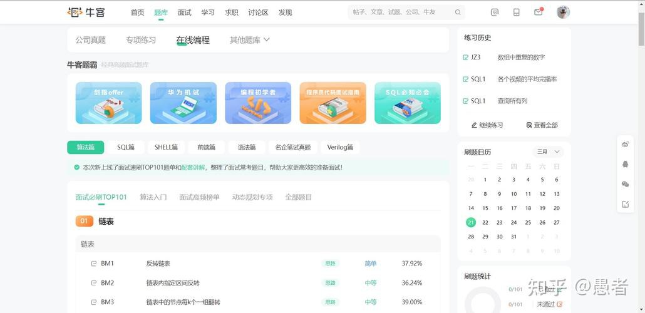Click 思路 tag for BM1
Image resolution: width=645 pixels, height=313 pixels.
[x=330, y=264]
